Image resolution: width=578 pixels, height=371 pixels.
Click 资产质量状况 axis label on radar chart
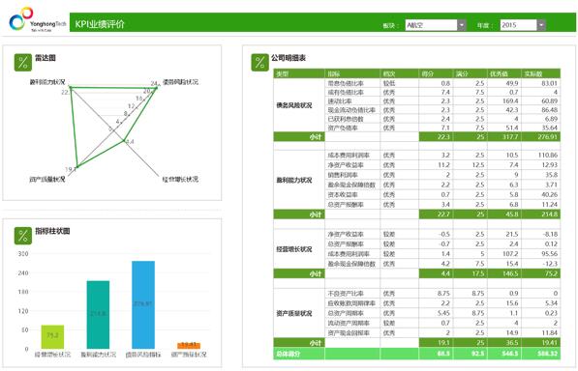pyautogui.click(x=47, y=179)
